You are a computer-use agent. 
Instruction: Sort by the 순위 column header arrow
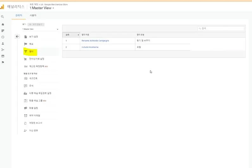(78, 35)
